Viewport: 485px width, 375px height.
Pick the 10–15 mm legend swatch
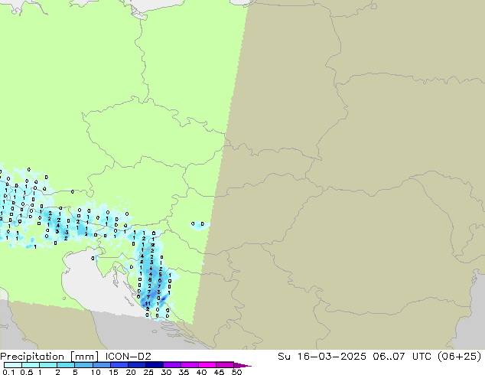pyautogui.click(x=101, y=365)
